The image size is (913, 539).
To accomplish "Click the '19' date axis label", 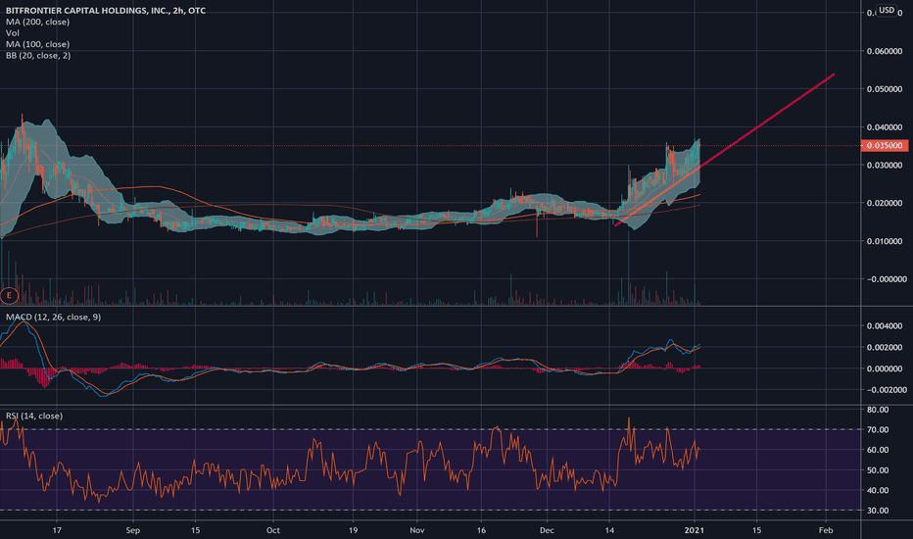I will (353, 530).
